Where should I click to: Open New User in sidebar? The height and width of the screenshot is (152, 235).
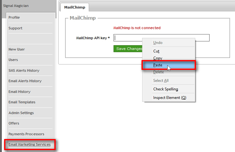[17, 49]
